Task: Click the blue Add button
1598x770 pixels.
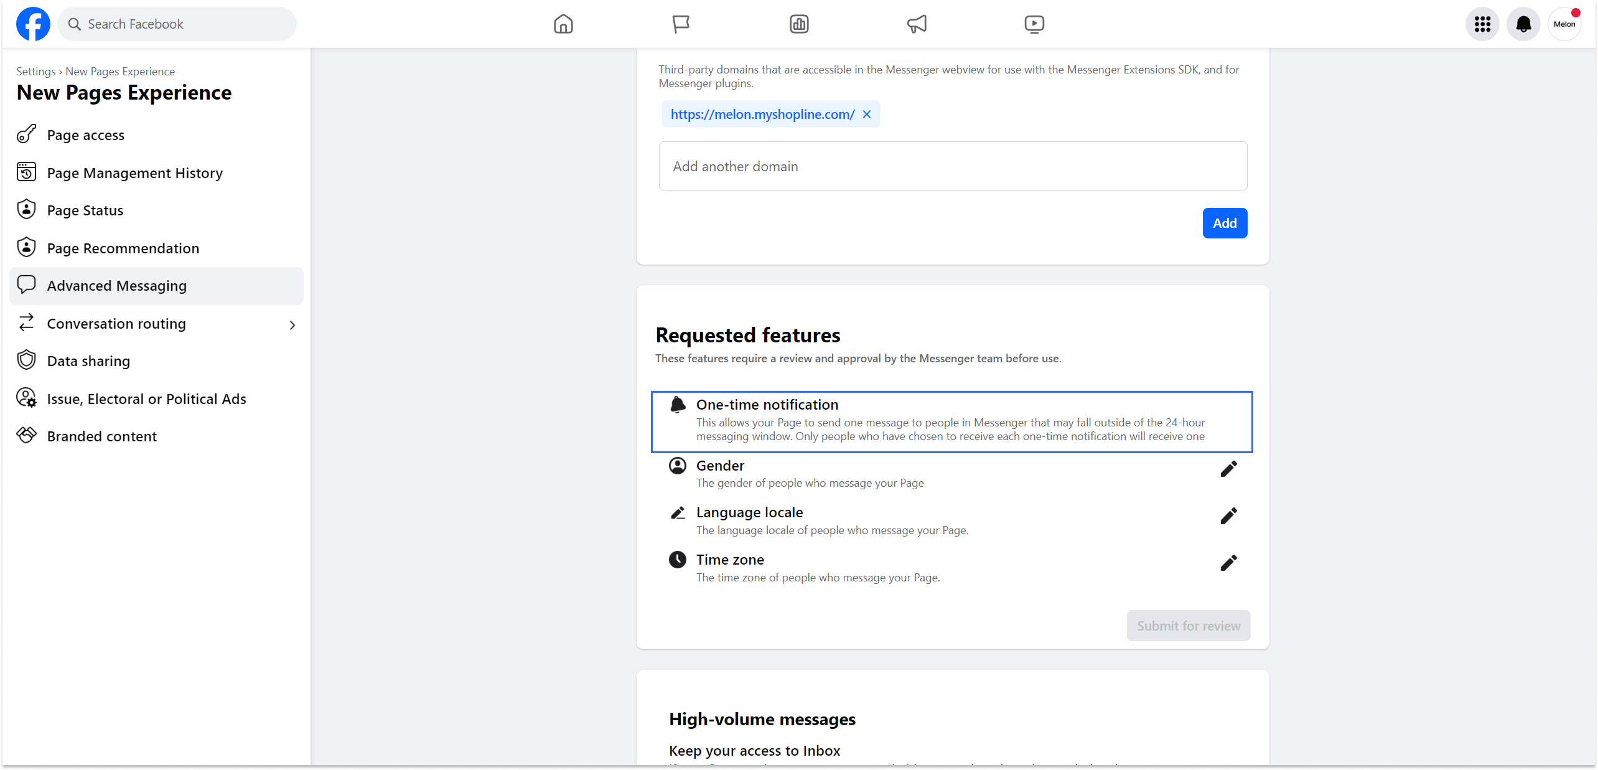Action: 1225,223
